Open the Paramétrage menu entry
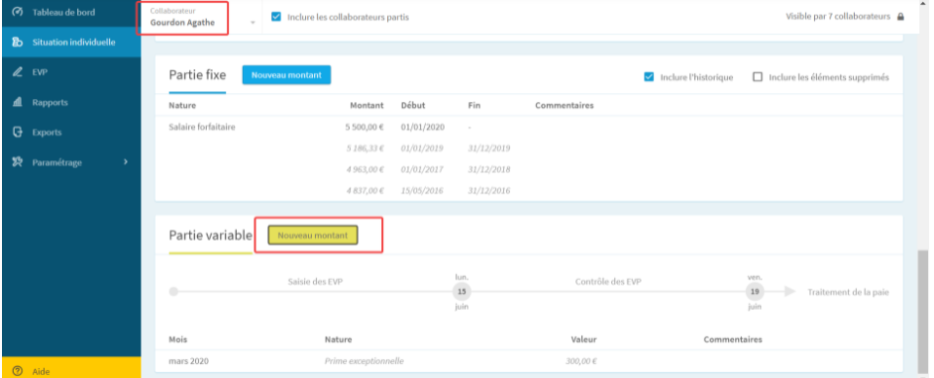 pos(71,162)
